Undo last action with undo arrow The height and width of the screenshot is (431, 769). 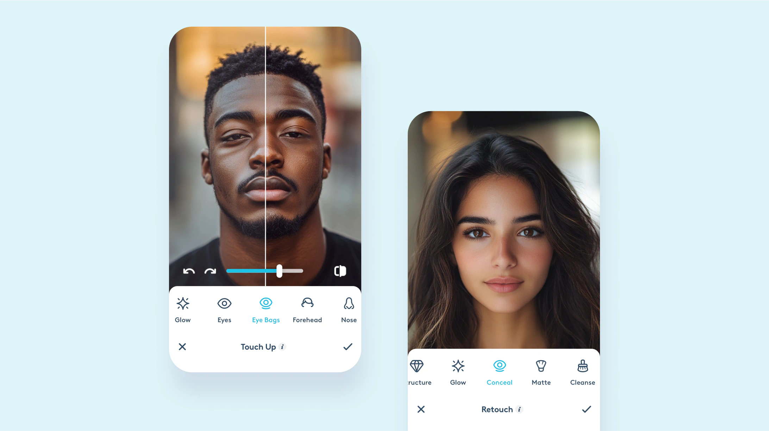[189, 271]
